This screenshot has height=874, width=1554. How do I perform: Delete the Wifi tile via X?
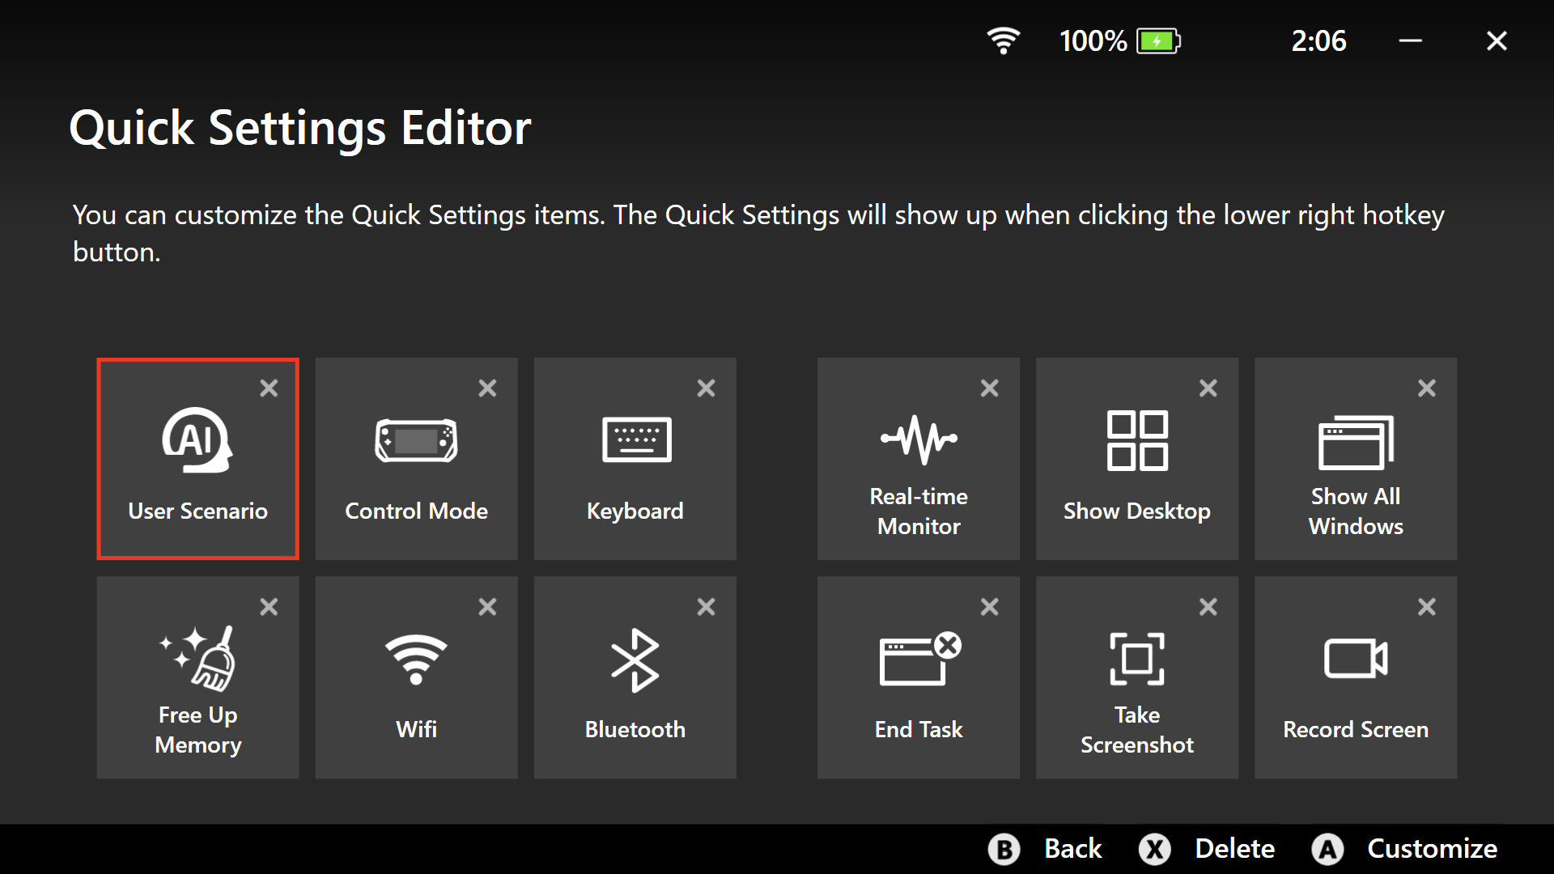[x=487, y=607]
